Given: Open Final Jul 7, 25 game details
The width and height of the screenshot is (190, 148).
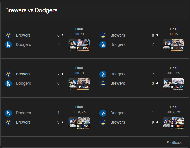Looking at the screenshot, I should tap(173, 109).
